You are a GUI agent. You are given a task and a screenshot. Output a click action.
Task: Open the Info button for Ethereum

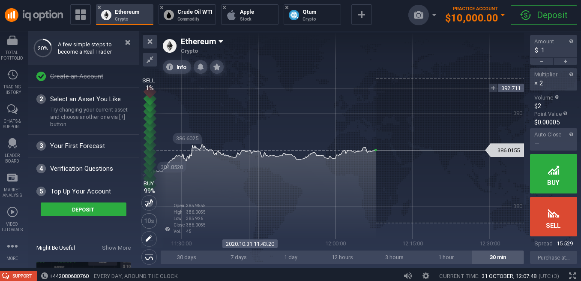(177, 67)
